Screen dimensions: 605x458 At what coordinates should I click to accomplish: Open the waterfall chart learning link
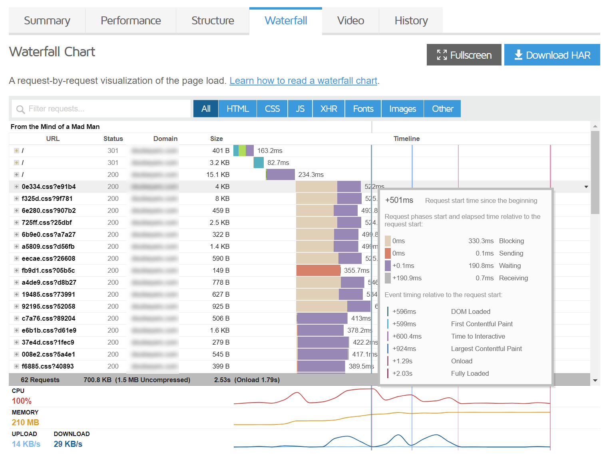303,81
